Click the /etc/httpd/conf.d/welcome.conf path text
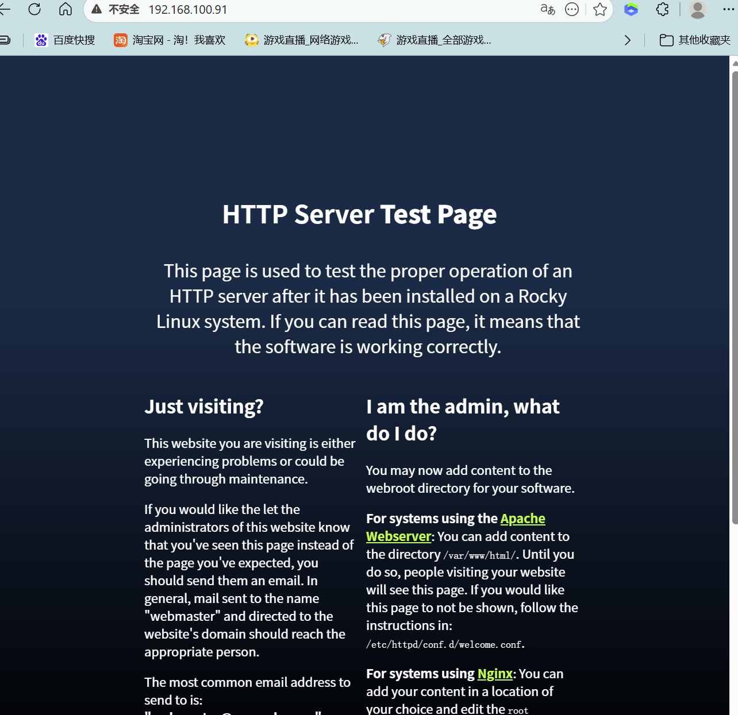The height and width of the screenshot is (715, 738). (445, 645)
